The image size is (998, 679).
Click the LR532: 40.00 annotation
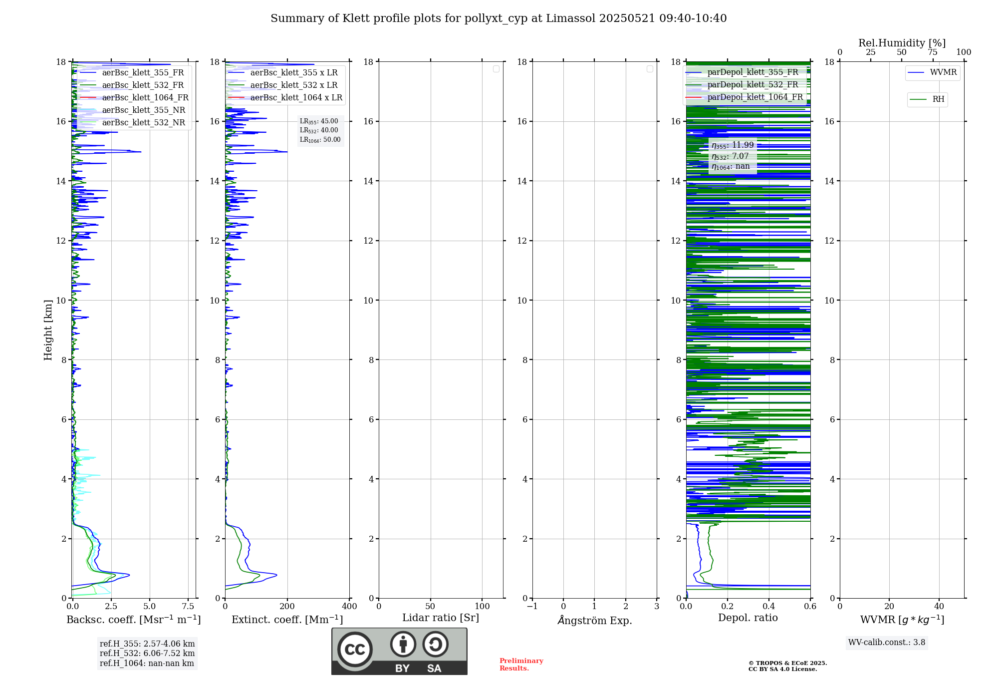point(319,130)
